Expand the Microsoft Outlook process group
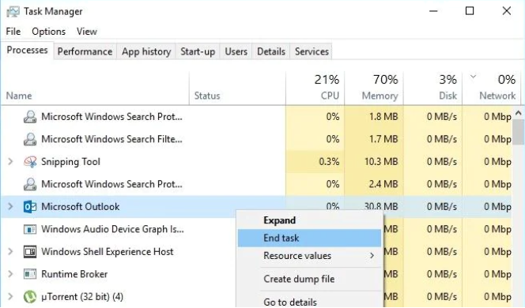The height and width of the screenshot is (308, 525). point(10,207)
